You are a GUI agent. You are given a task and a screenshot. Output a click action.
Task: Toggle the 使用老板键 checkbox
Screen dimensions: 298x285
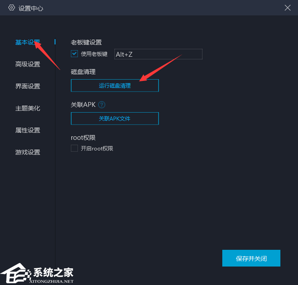[x=74, y=54]
